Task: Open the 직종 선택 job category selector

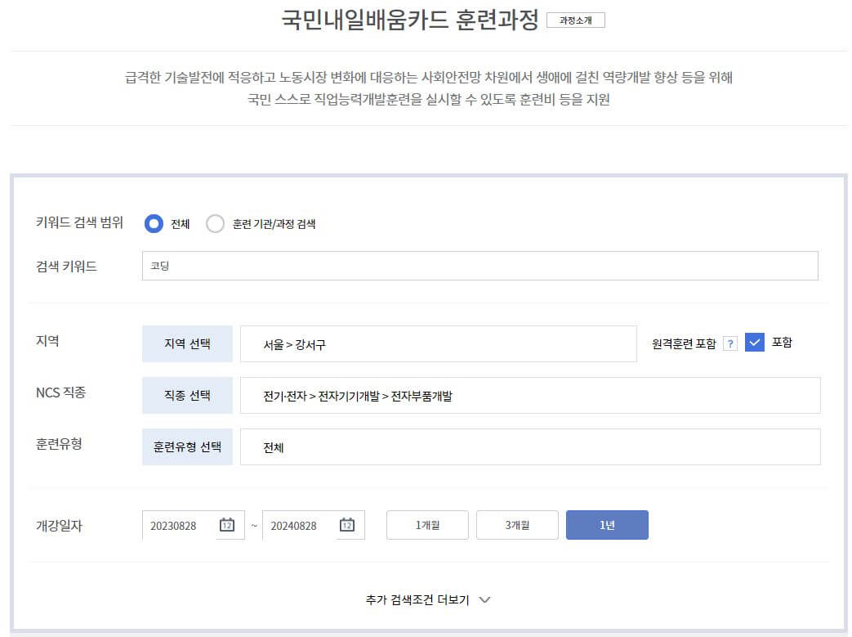Action: coord(187,395)
